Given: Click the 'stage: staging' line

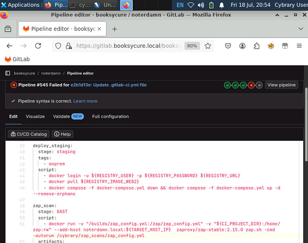Looking at the screenshot, I should point(57,152).
